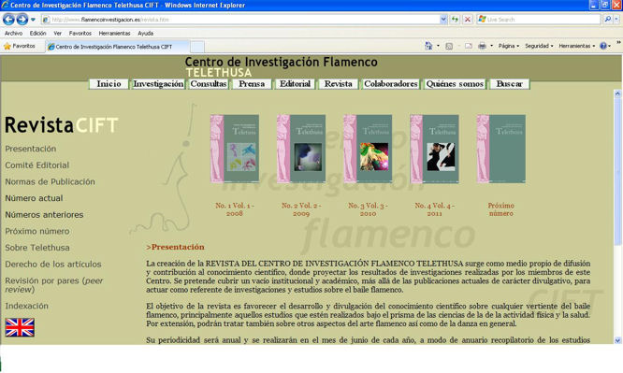This screenshot has height=373, width=623.
Task: Open the Archivo menu
Action: [x=13, y=34]
